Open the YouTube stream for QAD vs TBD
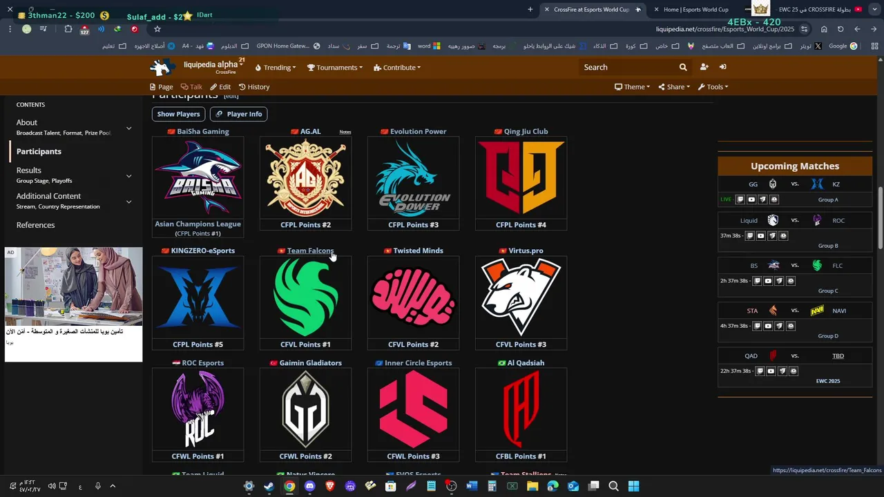Screen dimensions: 884x497 coord(771,371)
